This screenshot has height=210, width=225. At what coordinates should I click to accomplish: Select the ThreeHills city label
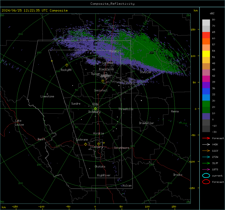pyautogui.click(x=126, y=109)
